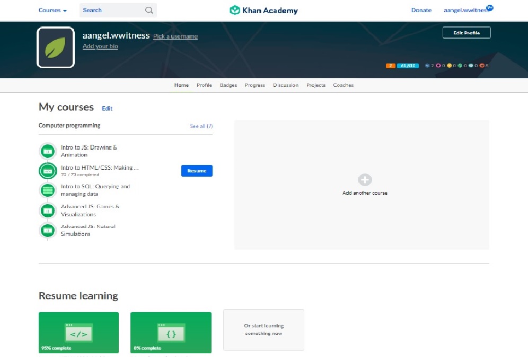Click the Add your bio link

coord(100,46)
